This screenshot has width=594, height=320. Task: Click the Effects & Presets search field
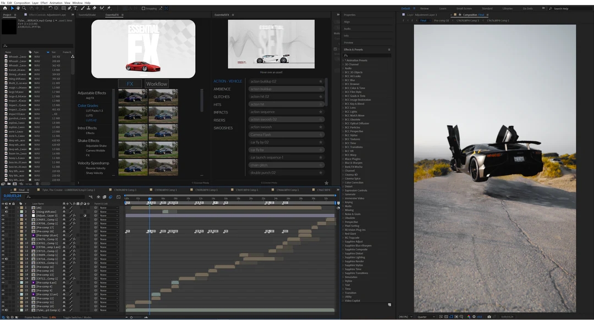click(367, 55)
